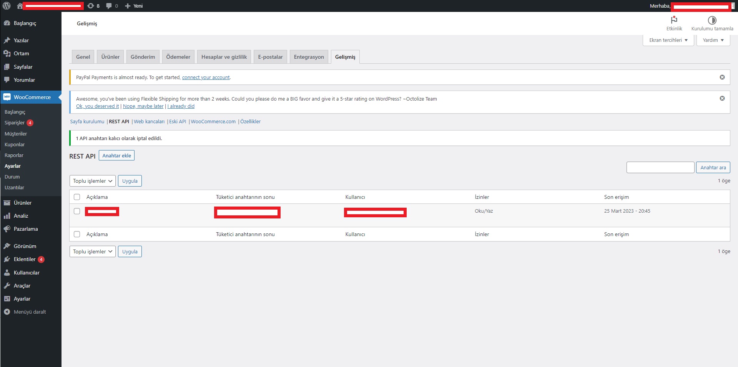738x367 pixels.
Task: Follow the connect your account link
Action: [206, 77]
